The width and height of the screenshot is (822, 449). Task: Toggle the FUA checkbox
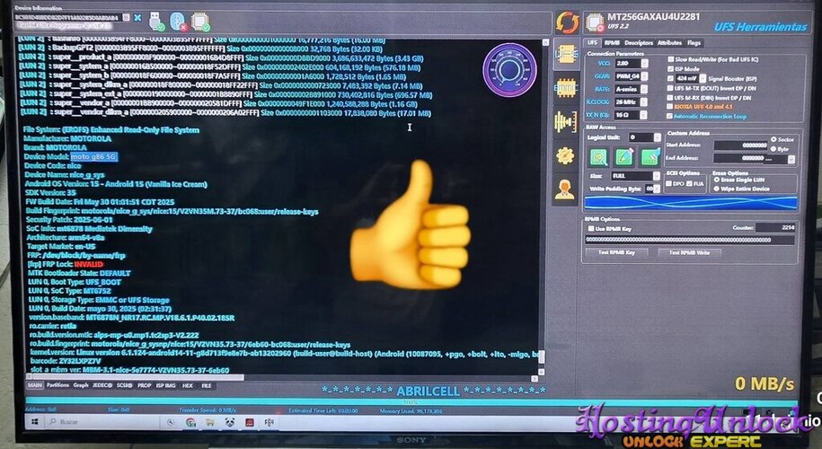click(x=689, y=184)
